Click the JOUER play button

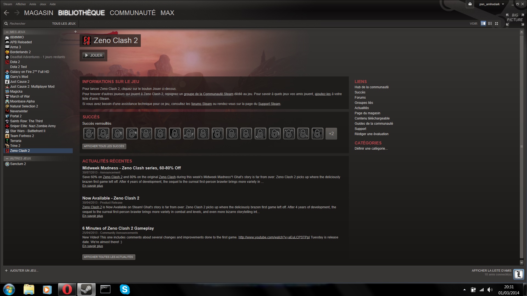(x=93, y=55)
